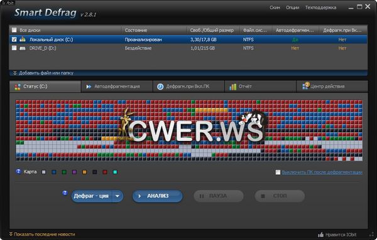The image size is (377, 240).
Task: Open the Дефрагм.при Вкл.ПК tab
Action: click(x=188, y=86)
